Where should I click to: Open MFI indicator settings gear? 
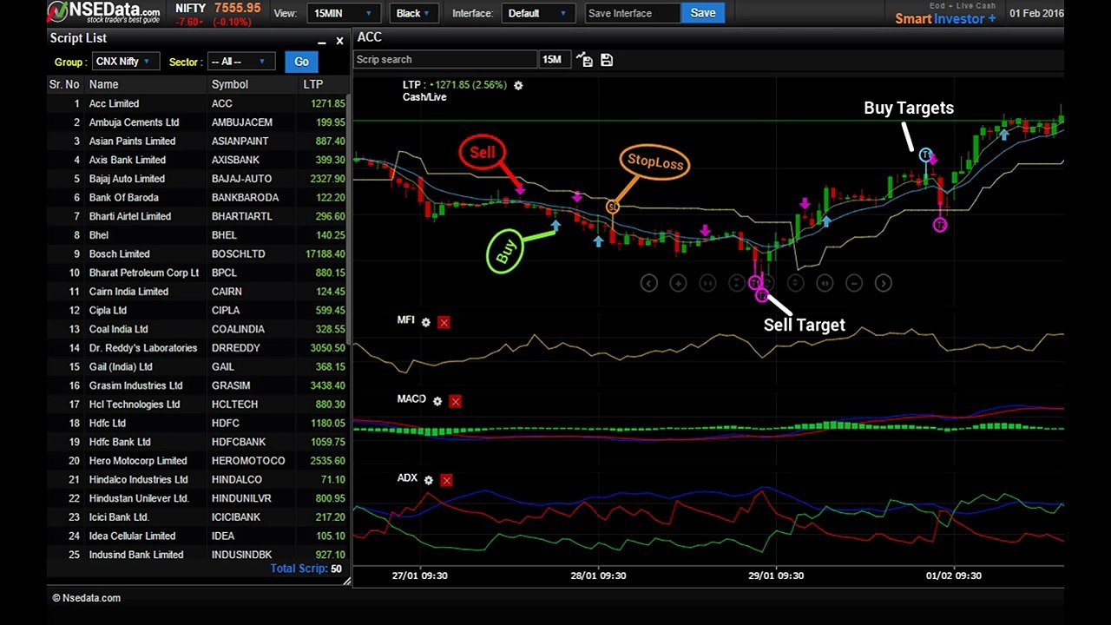tap(425, 322)
